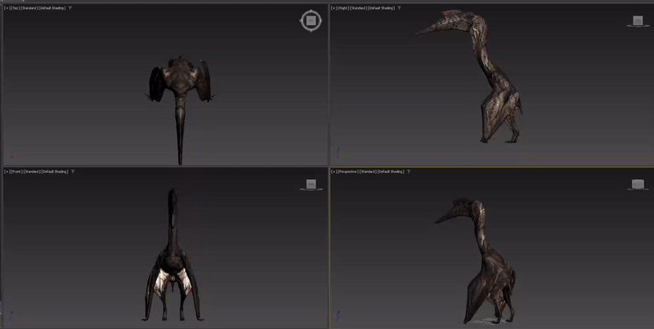
Task: Open [Standard] menu in Right viewport
Action: pyautogui.click(x=360, y=8)
